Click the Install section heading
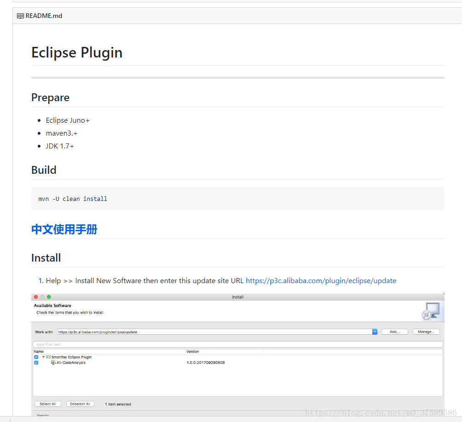 pyautogui.click(x=46, y=258)
